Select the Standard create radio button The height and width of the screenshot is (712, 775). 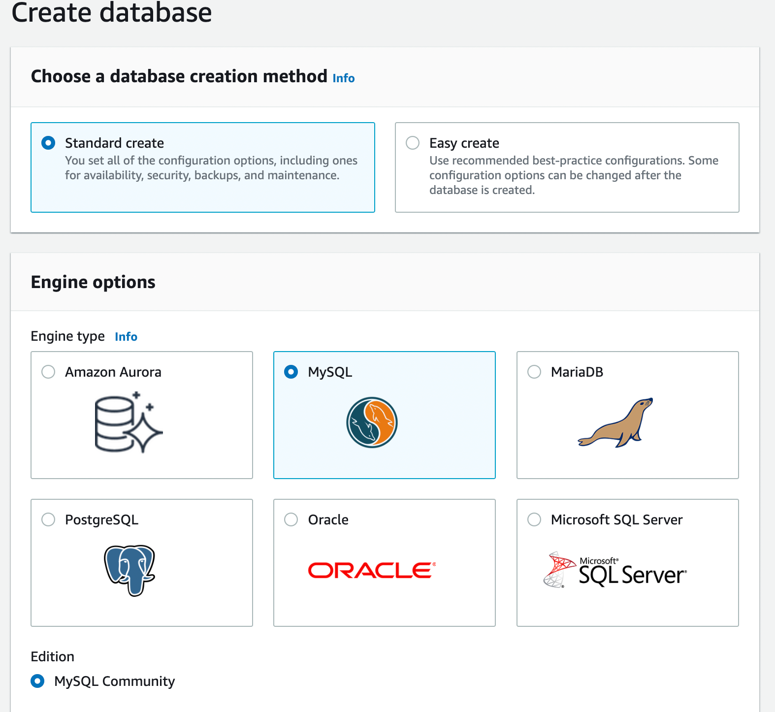point(48,143)
